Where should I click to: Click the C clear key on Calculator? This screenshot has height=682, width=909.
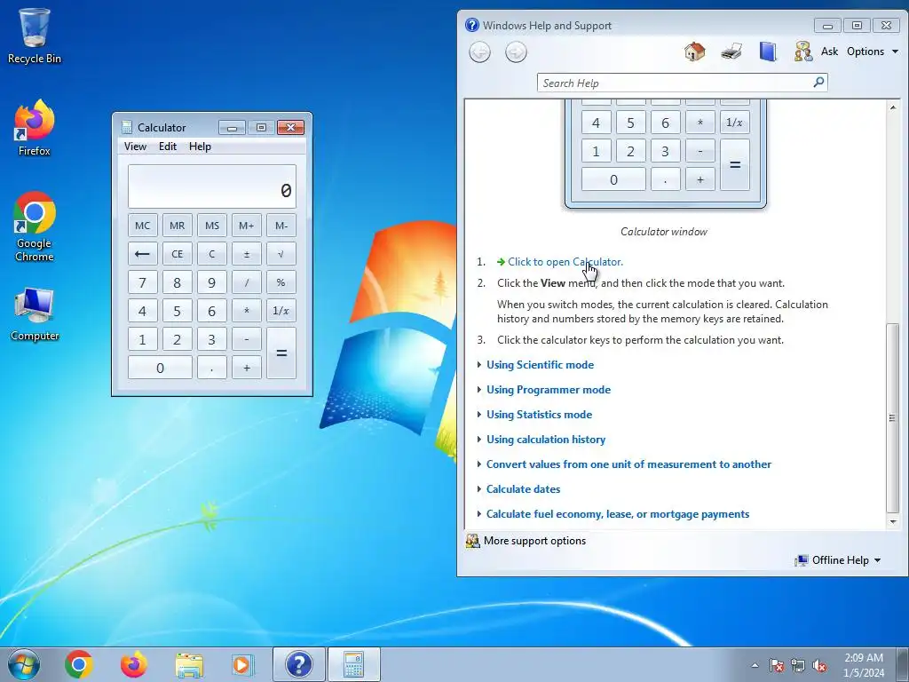(x=212, y=254)
